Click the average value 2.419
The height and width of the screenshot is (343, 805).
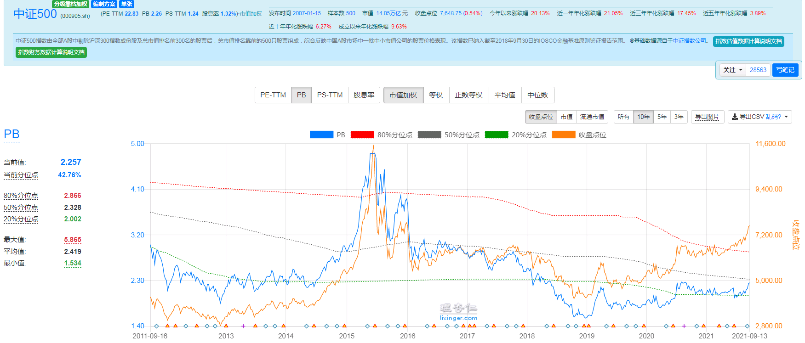73,252
